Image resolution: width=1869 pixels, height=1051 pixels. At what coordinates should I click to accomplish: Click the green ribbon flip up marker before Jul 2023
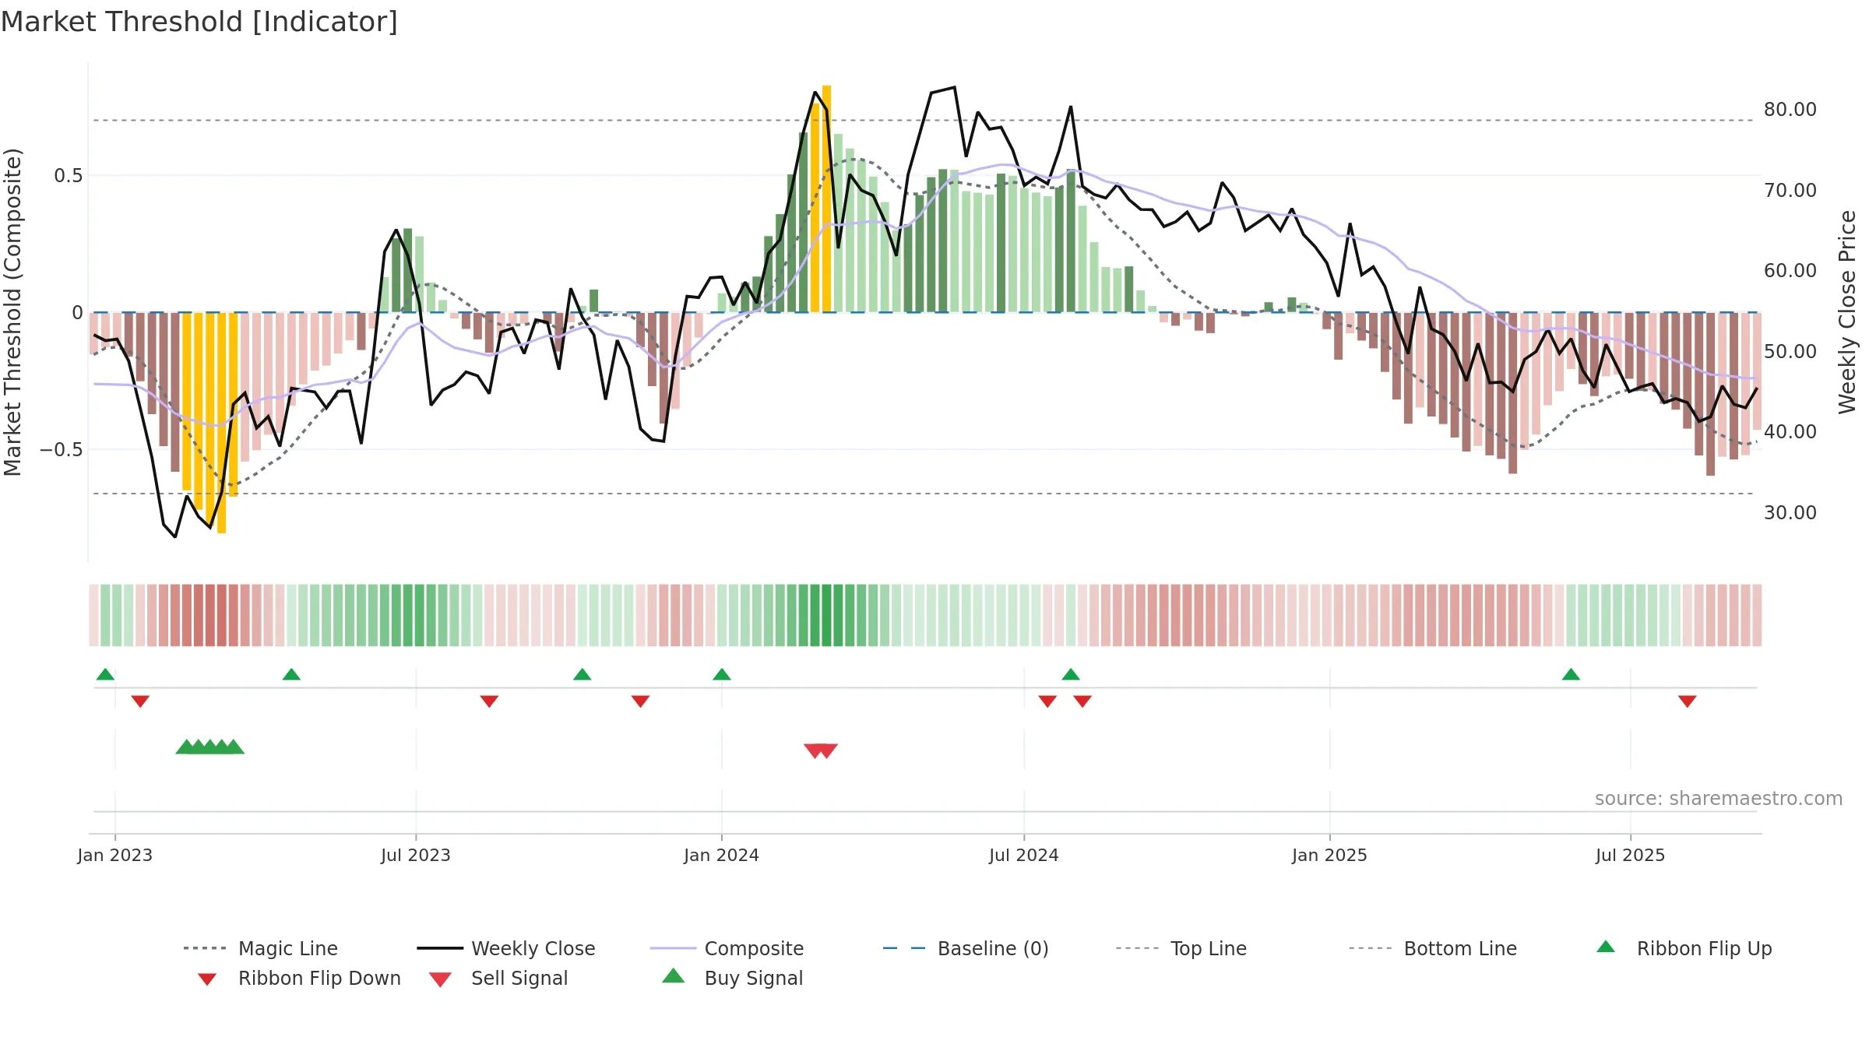pos(291,674)
